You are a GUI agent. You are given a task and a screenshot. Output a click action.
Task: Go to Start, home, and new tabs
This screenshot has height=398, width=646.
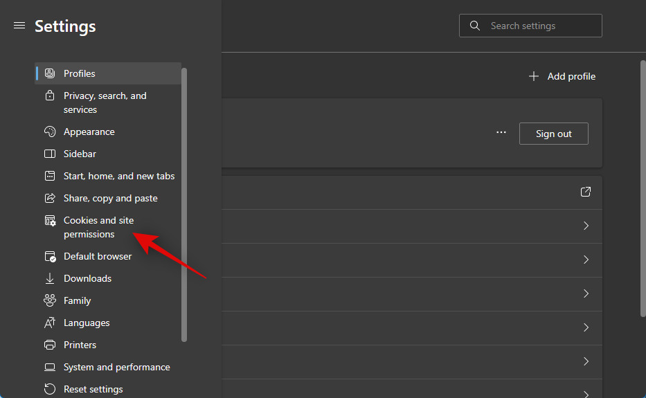coord(118,176)
